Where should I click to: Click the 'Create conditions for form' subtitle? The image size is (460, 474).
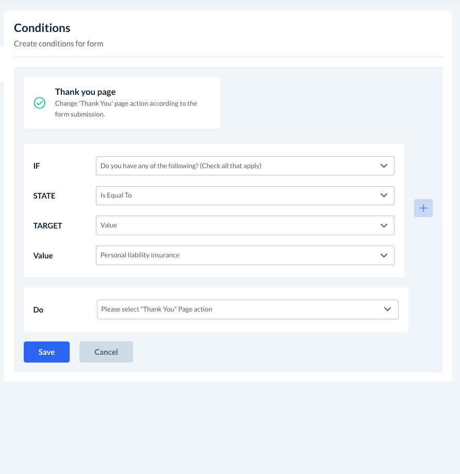click(x=59, y=44)
